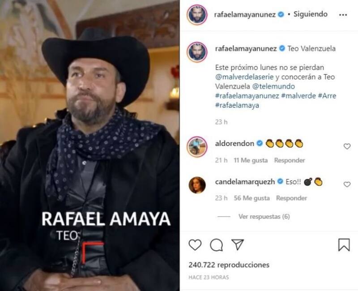Click Responder under candelamarquezh's comment
Viewport: 358px width, 291px height.
click(x=291, y=198)
